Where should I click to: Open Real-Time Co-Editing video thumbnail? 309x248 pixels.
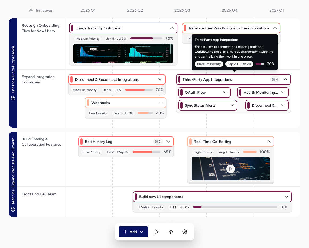pyautogui.click(x=231, y=169)
